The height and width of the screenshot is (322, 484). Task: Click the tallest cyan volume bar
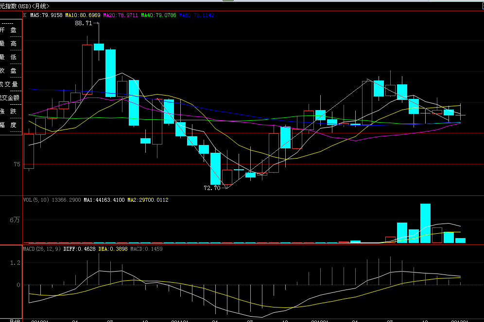coord(425,224)
